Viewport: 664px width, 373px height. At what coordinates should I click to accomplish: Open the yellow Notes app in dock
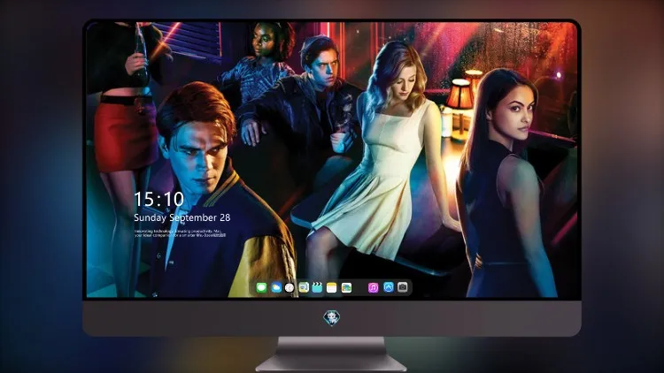[x=332, y=287]
